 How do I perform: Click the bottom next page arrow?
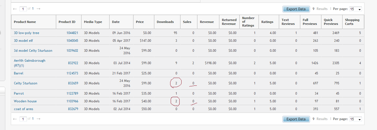coord(38,119)
